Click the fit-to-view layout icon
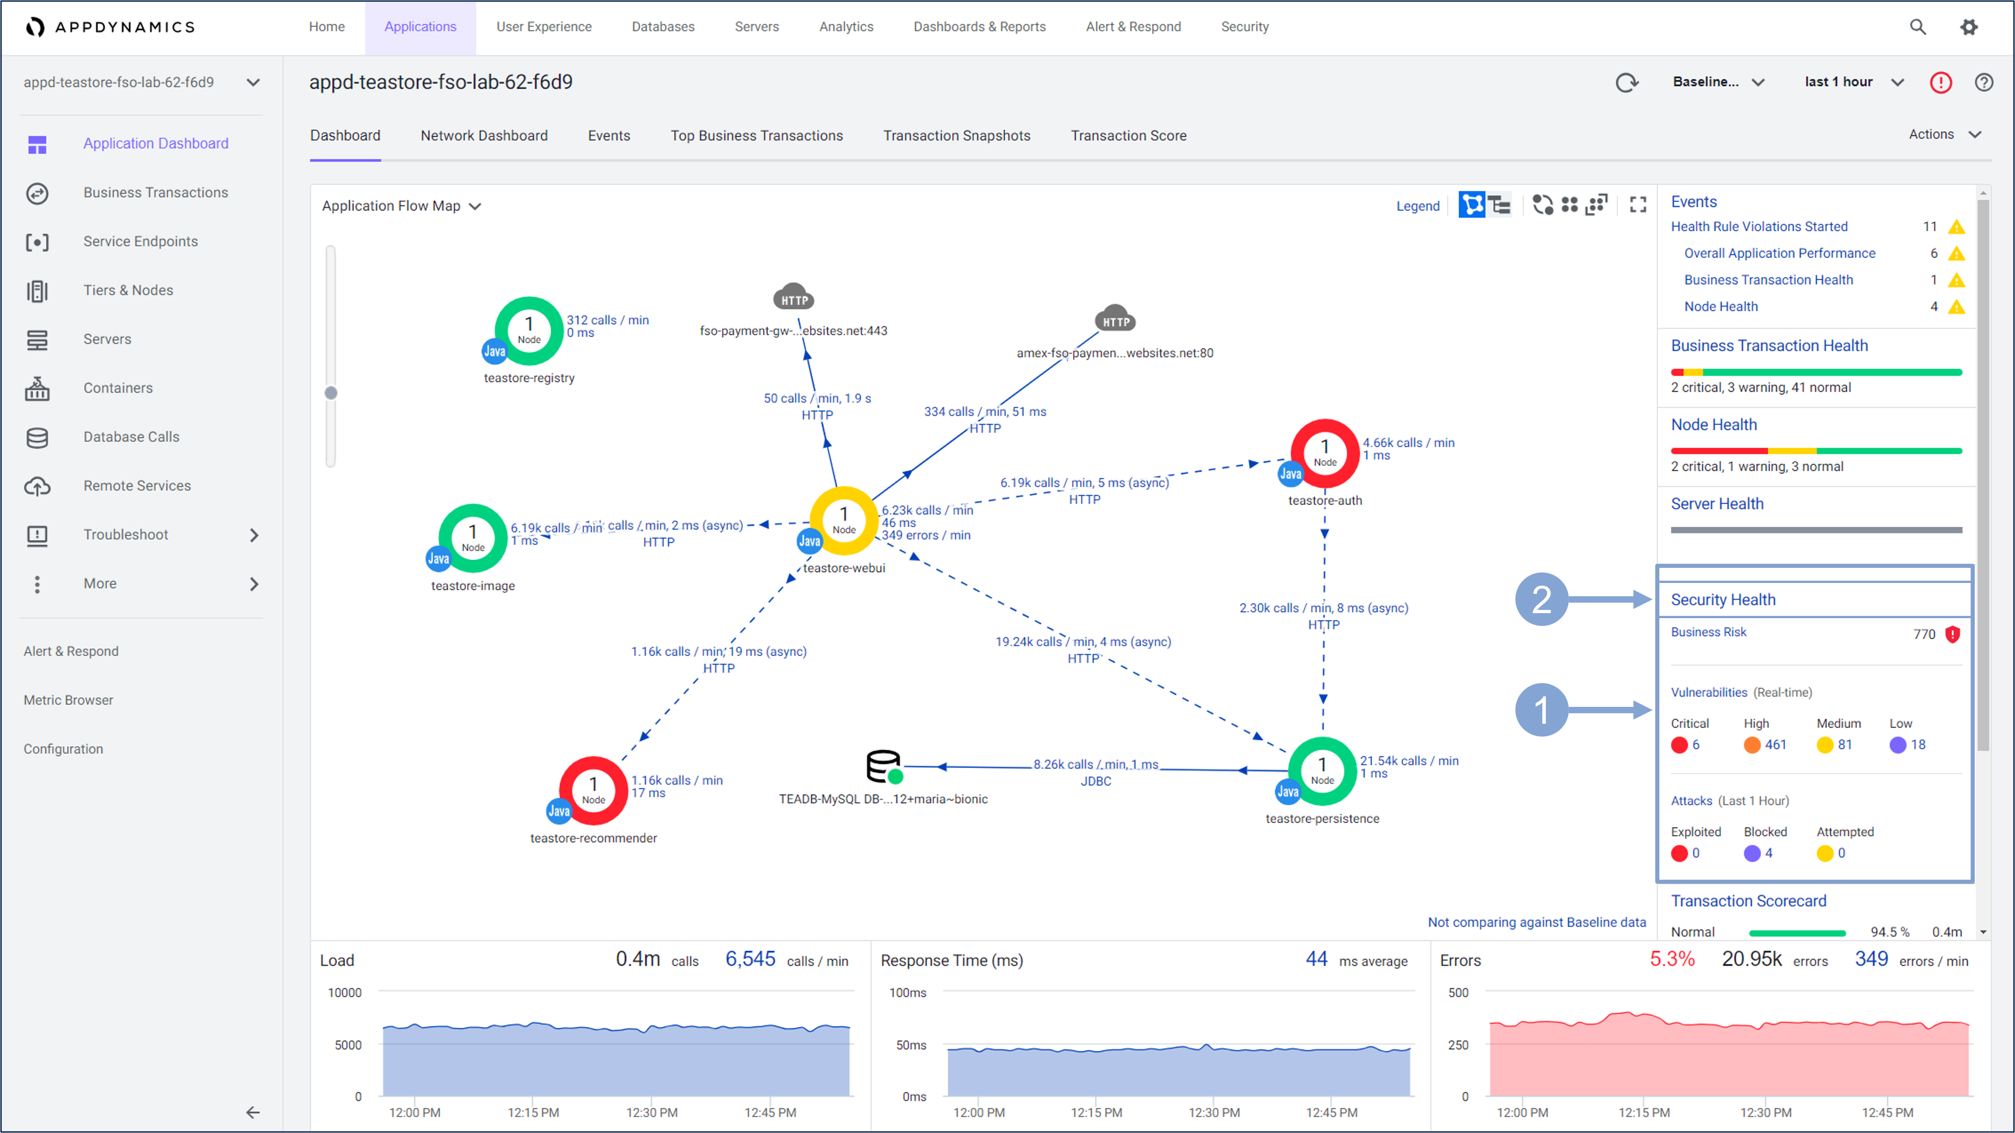The height and width of the screenshot is (1133, 2015). click(1596, 205)
